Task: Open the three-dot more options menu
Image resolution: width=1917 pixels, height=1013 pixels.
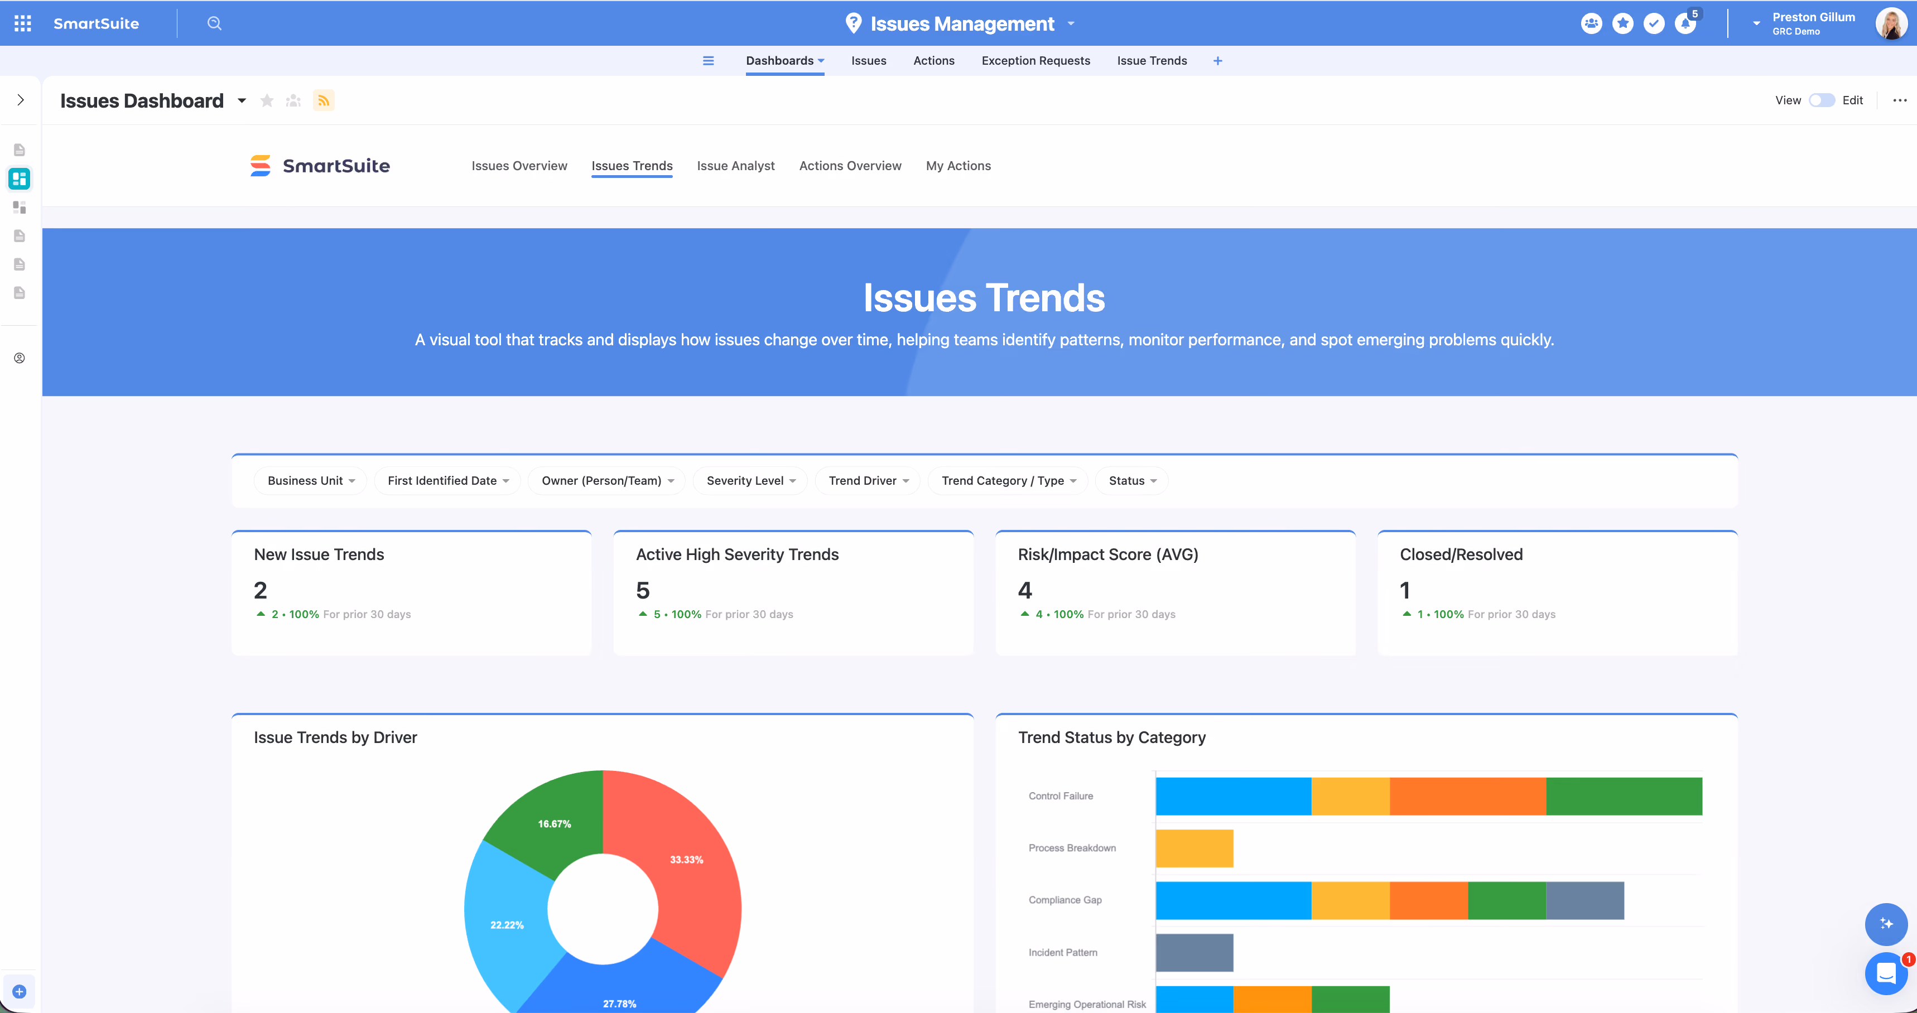Action: [1899, 100]
